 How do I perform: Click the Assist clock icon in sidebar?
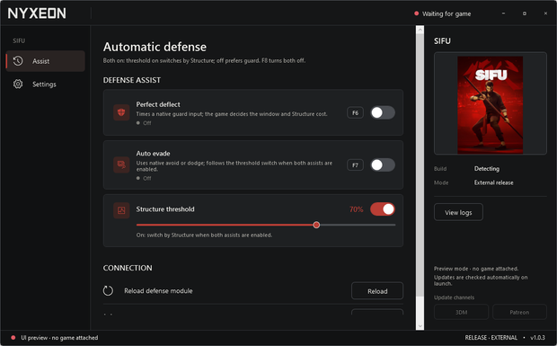click(18, 61)
